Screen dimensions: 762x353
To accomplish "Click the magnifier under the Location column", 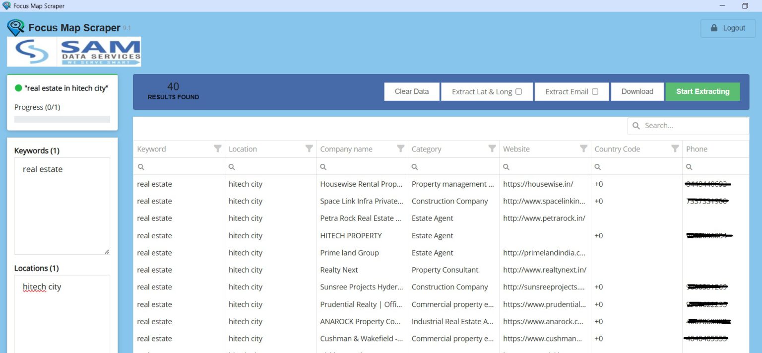I will [232, 167].
